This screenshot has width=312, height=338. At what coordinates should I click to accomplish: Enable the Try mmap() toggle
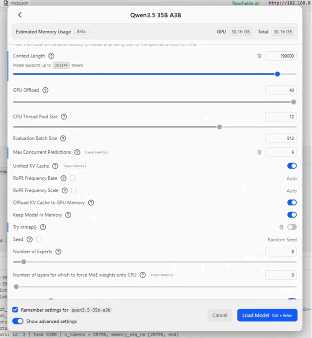pyautogui.click(x=292, y=227)
